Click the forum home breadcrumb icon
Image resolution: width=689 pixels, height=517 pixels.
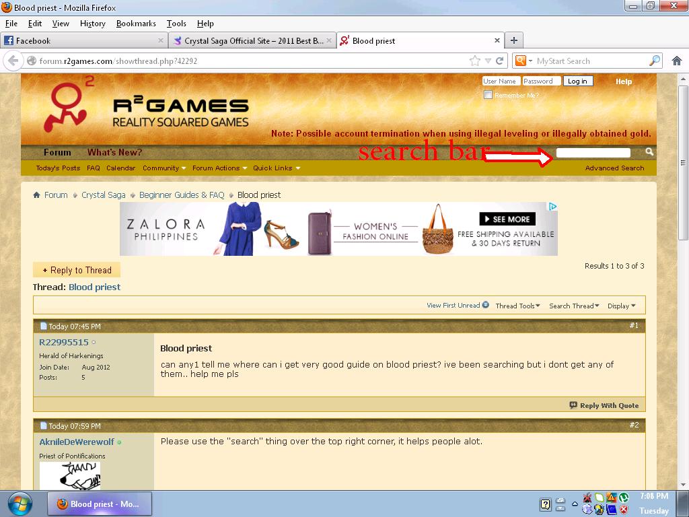(37, 195)
